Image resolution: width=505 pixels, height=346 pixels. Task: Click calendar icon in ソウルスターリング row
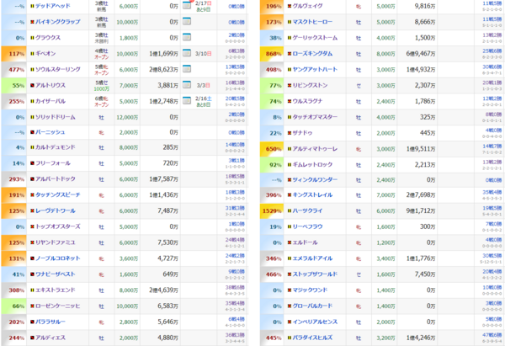click(184, 69)
